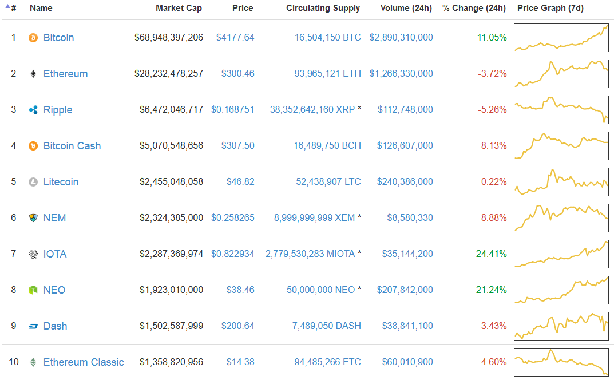The image size is (614, 380).
Task: Sort by % Change (24h) header
Action: pyautogui.click(x=474, y=8)
